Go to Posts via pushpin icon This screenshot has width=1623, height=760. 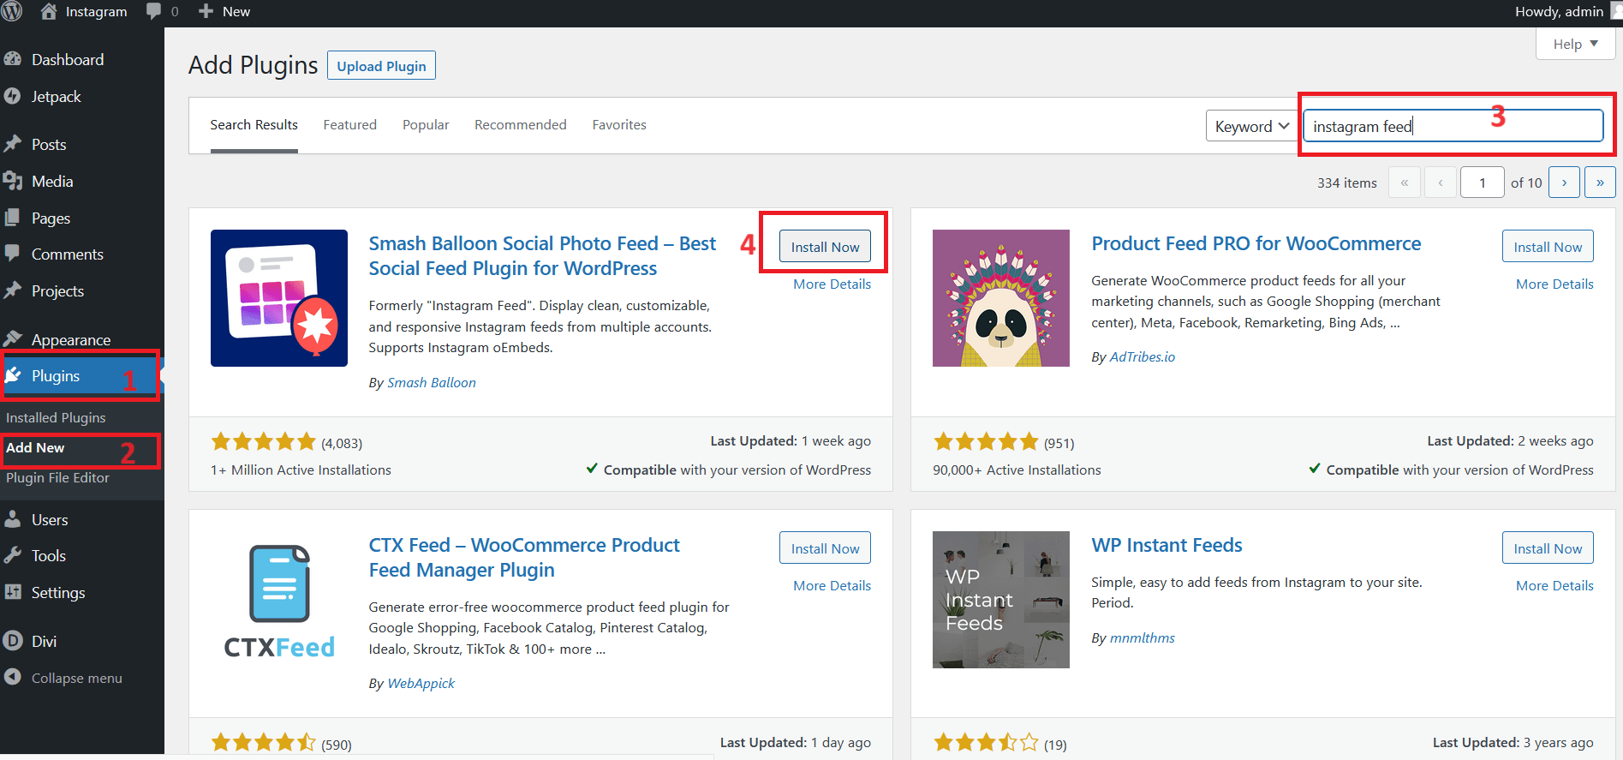[13, 144]
